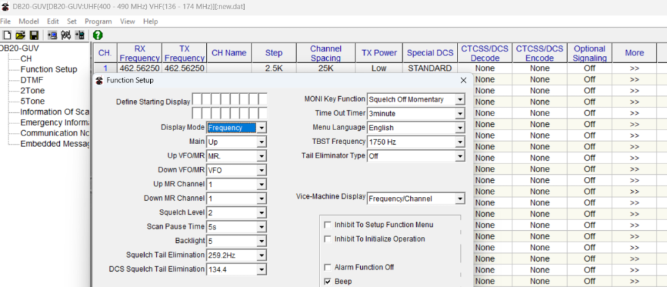Image resolution: width=667 pixels, height=287 pixels.
Task: Open the Display Mode dropdown
Action: tap(261, 127)
